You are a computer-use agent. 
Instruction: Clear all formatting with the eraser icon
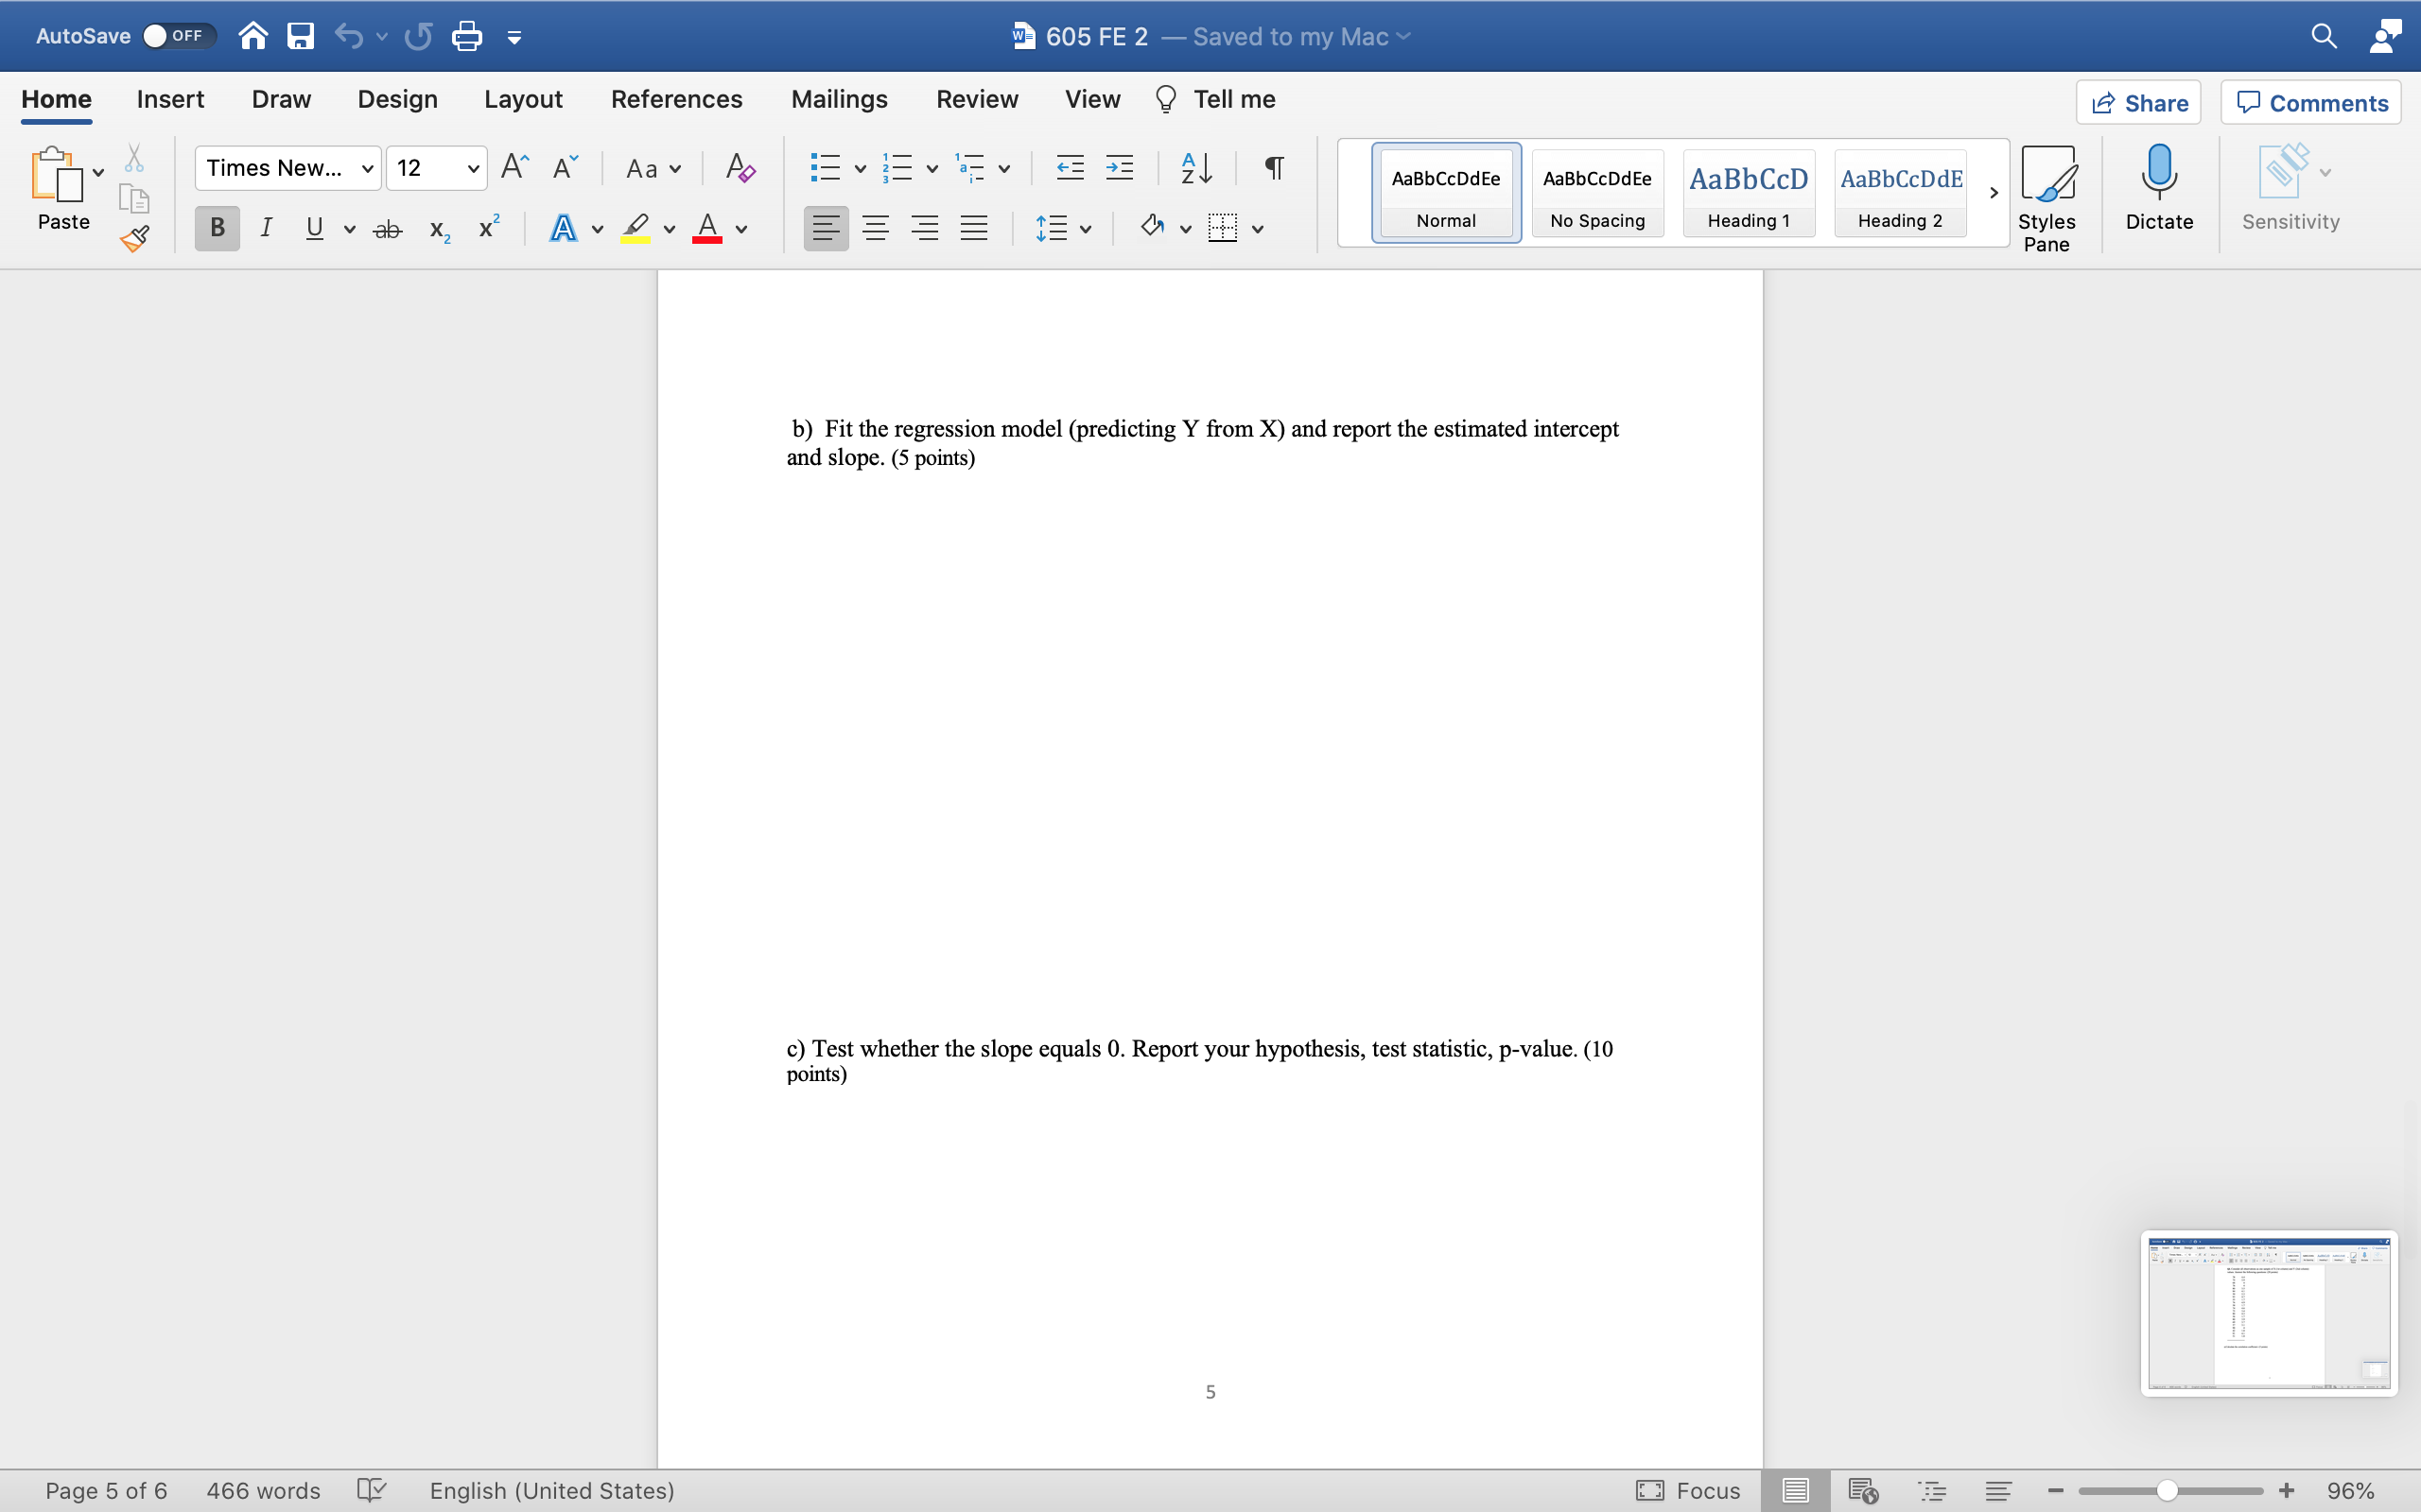740,167
